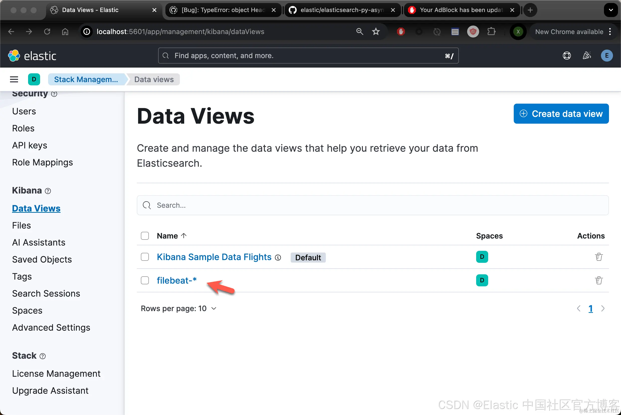Open the browser tab list chevron

pos(611,10)
